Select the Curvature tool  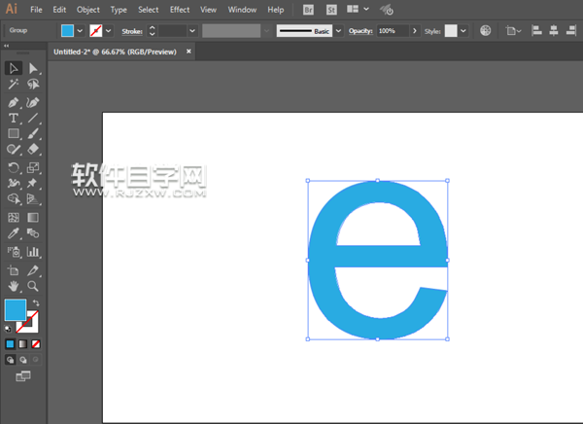(33, 102)
